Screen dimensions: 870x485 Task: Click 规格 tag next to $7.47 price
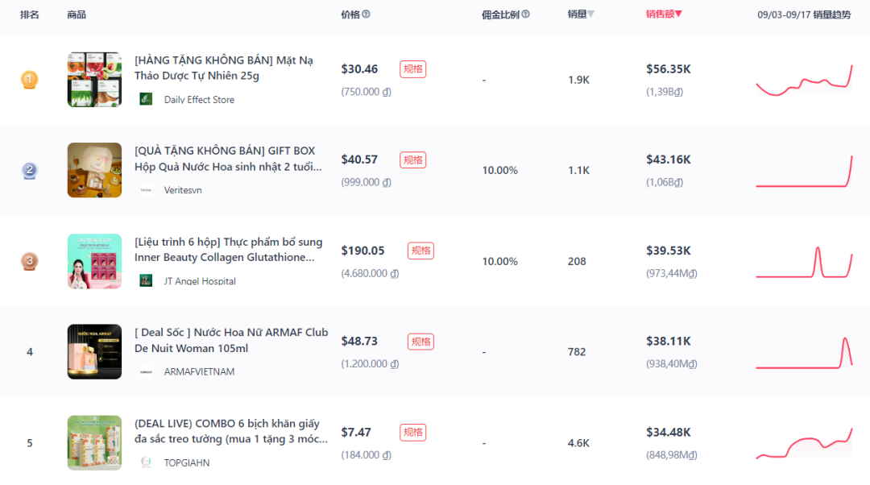(412, 433)
